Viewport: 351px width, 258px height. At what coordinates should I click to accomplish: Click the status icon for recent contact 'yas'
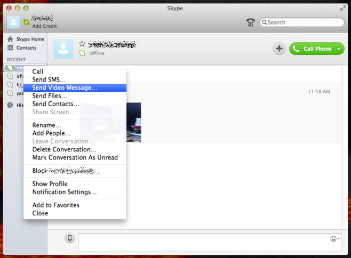pyautogui.click(x=10, y=93)
